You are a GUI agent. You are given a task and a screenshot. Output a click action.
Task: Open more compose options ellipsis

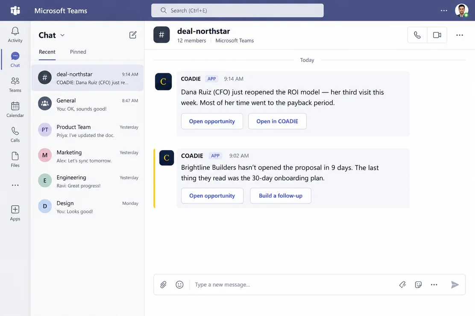434,284
